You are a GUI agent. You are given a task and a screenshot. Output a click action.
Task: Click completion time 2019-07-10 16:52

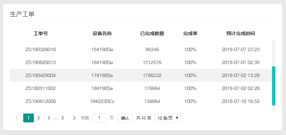click(241, 101)
